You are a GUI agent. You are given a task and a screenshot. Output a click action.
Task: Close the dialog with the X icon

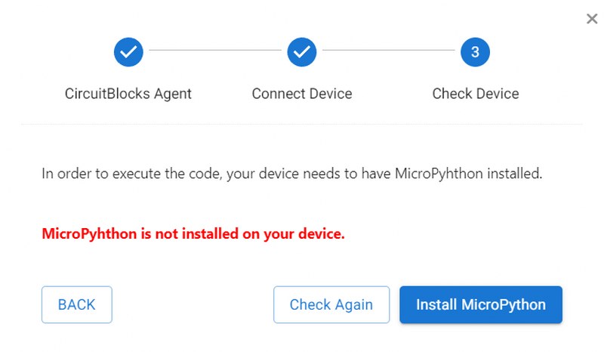tap(592, 18)
